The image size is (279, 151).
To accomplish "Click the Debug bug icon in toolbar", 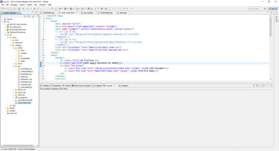I will [x=60, y=8].
